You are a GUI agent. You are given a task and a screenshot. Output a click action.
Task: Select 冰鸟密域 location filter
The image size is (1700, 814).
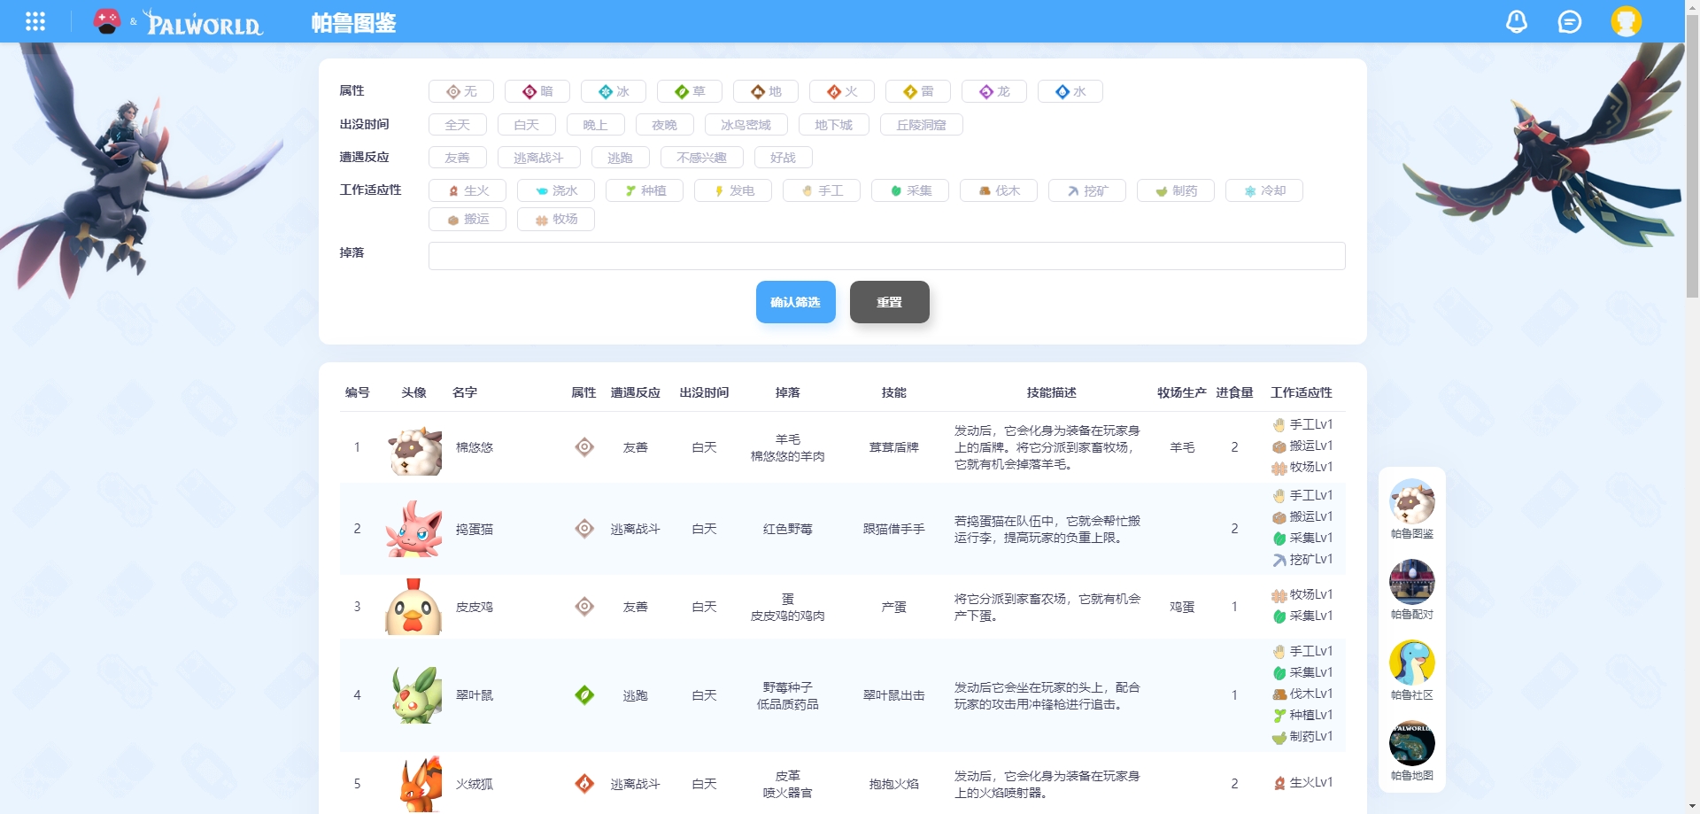746,125
